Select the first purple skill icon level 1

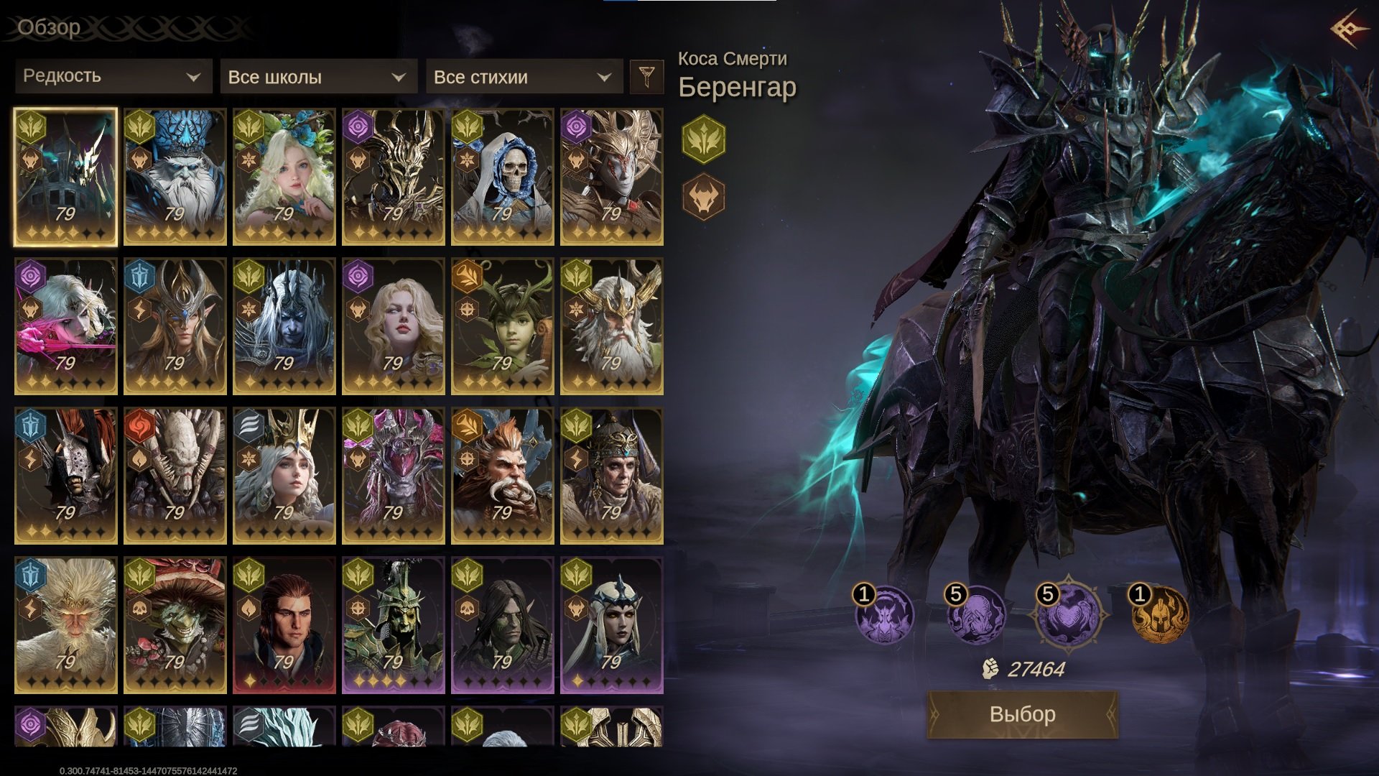[x=883, y=614]
